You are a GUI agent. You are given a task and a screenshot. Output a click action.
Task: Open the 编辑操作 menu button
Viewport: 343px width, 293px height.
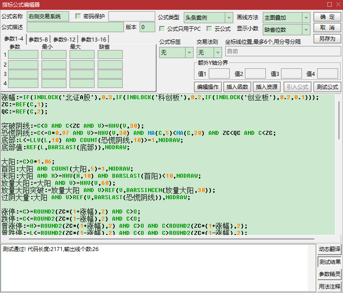point(208,87)
